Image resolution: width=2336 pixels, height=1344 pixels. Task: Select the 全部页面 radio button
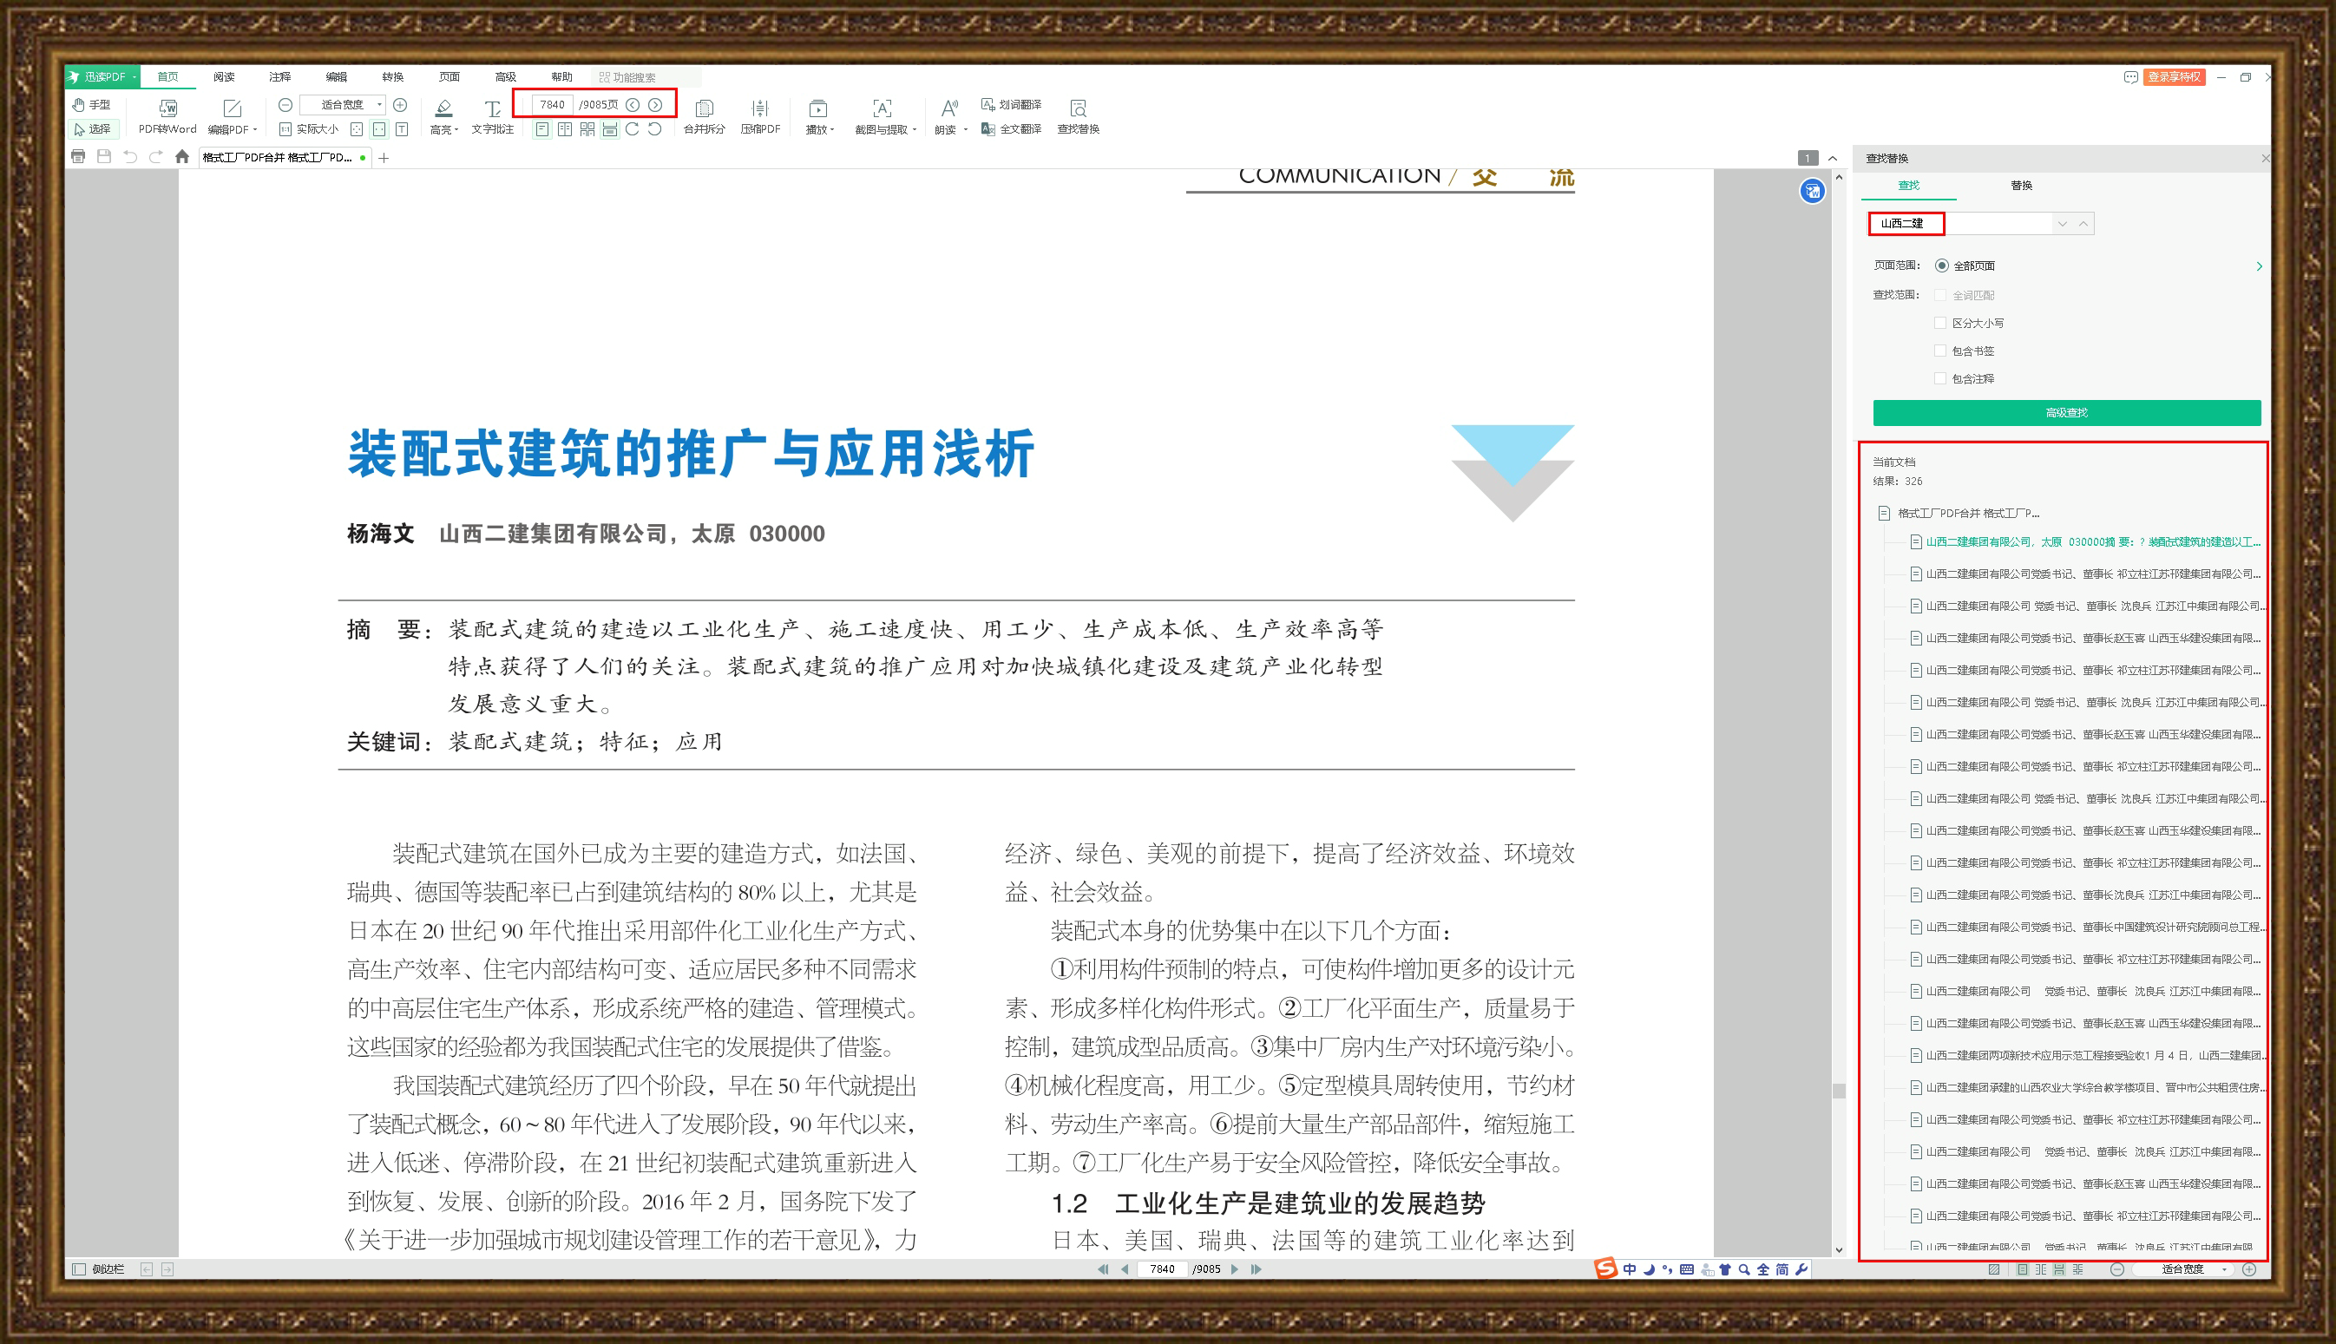point(1942,266)
